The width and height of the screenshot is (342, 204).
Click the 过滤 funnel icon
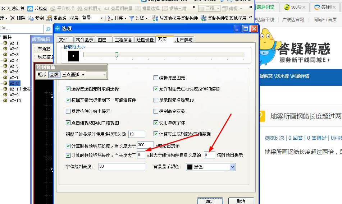132,18
